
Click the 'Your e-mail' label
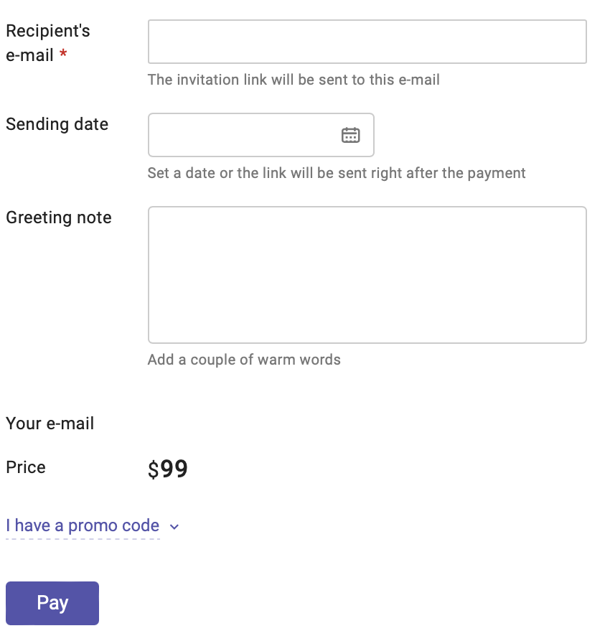[x=50, y=424]
